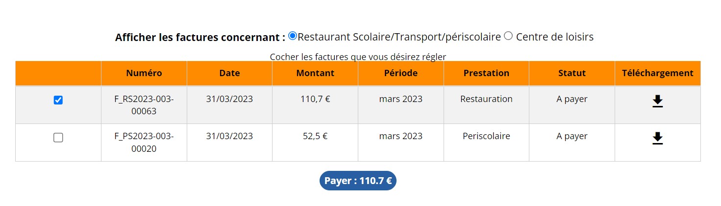Click the 52,5 € amount cell

point(315,137)
